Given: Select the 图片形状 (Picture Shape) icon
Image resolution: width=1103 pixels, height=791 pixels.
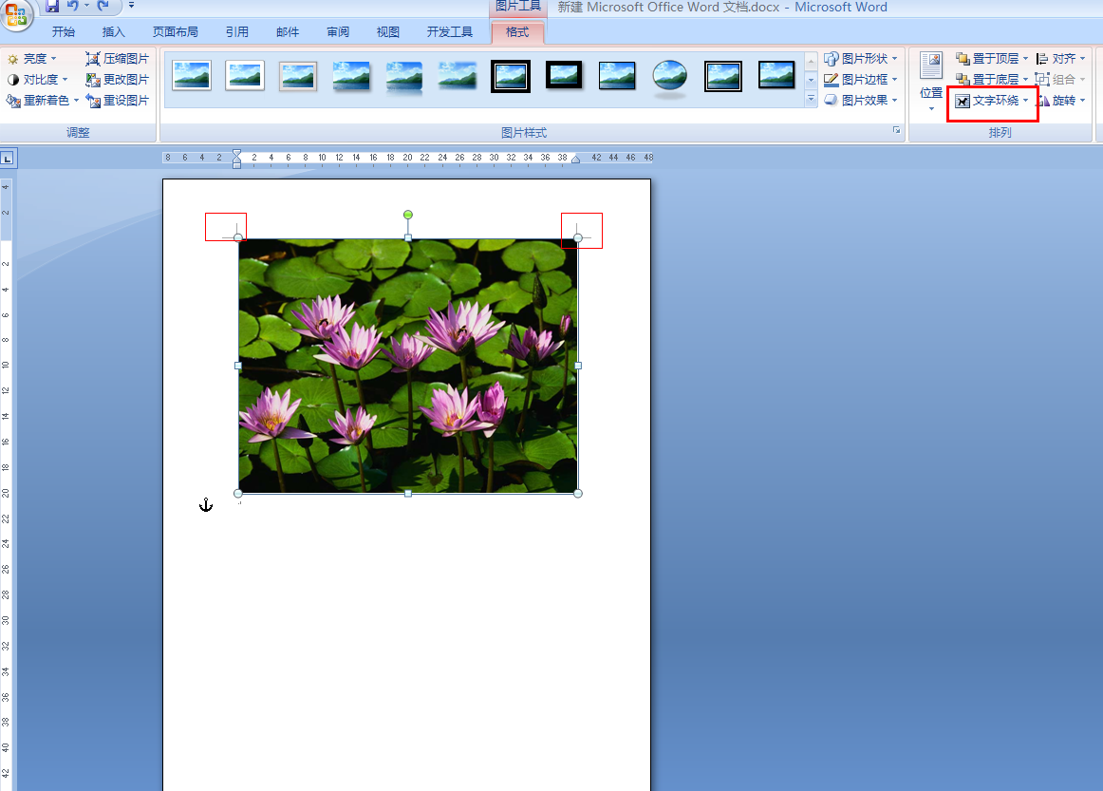Looking at the screenshot, I should 859,58.
